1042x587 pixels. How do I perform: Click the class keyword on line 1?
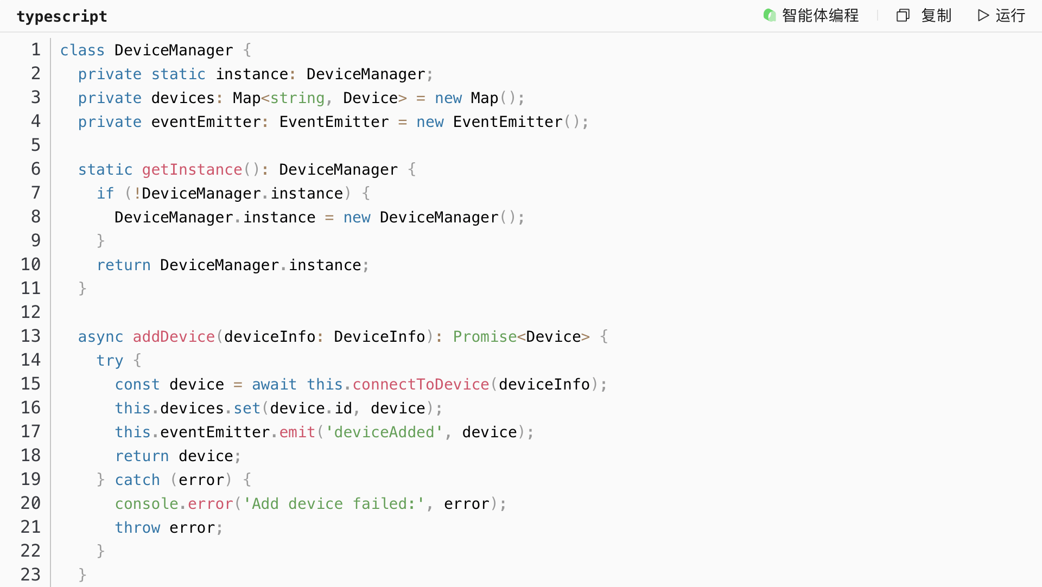[82, 50]
